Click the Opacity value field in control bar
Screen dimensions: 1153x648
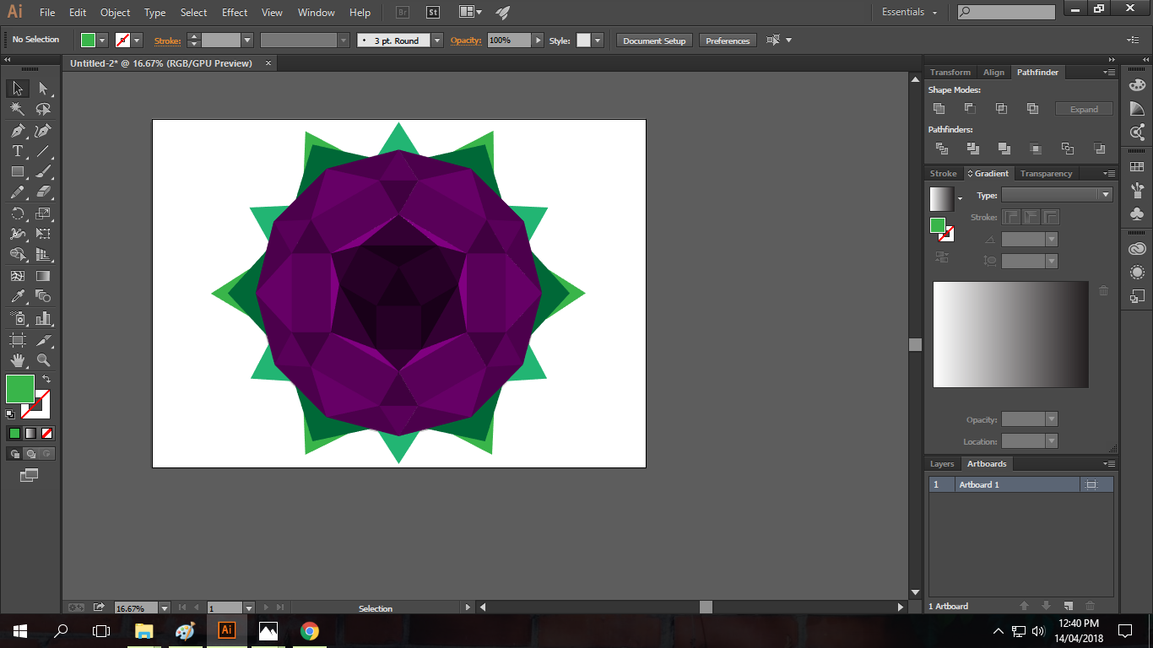pos(509,40)
